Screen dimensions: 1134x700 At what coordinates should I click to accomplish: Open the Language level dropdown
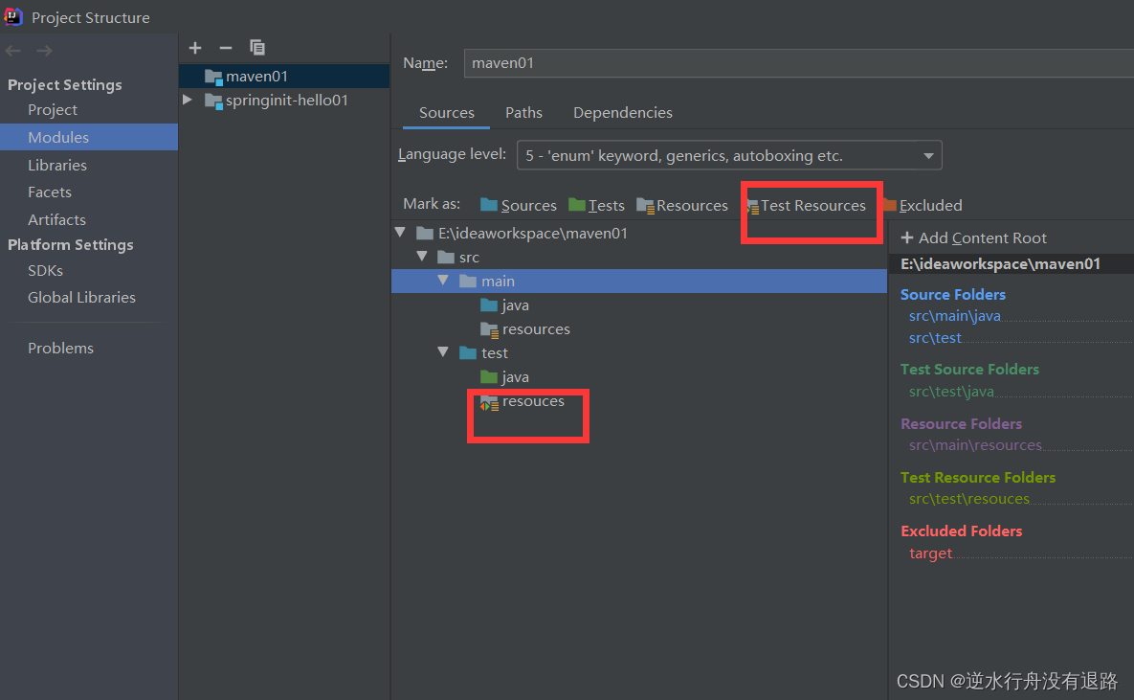pos(729,156)
